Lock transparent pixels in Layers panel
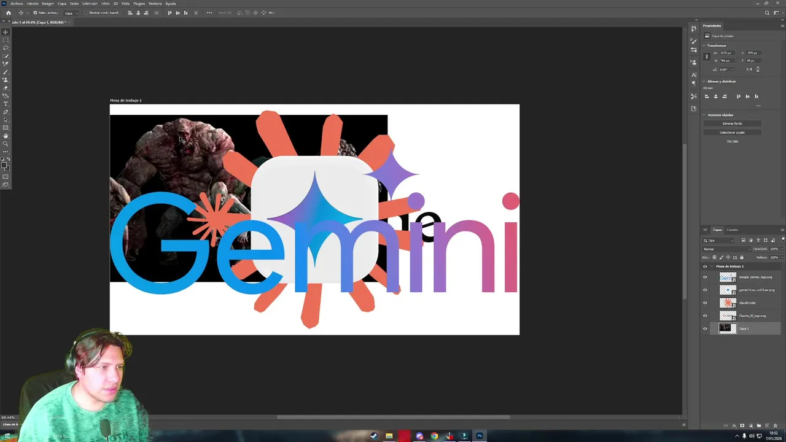 pyautogui.click(x=715, y=257)
